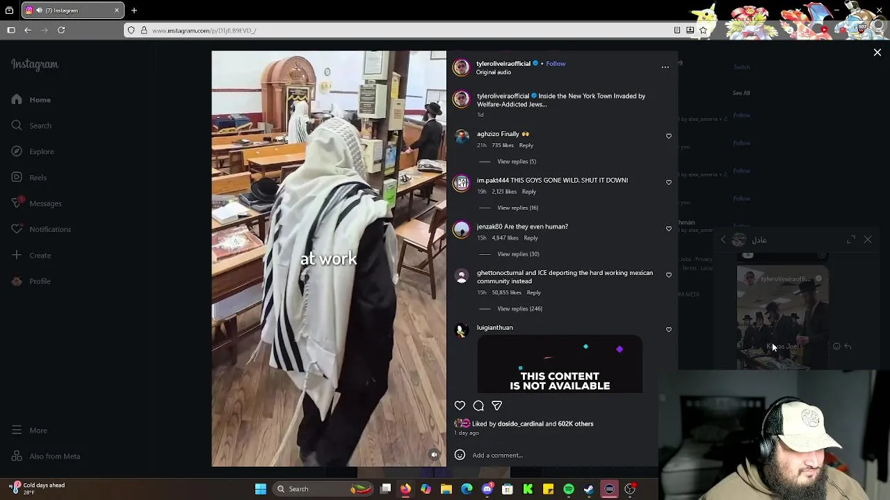890x500 pixels.
Task: Open a new browser tab
Action: [134, 10]
